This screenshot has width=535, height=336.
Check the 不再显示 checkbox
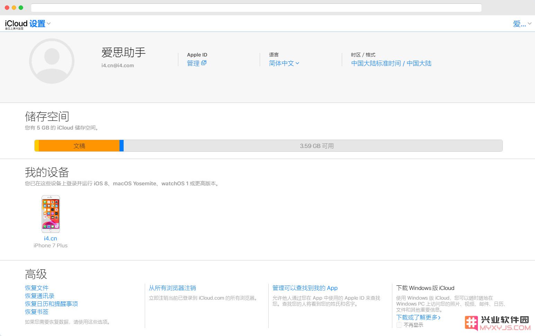click(x=399, y=325)
